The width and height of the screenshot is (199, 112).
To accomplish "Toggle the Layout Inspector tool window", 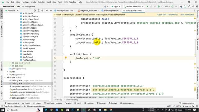I will point(187,103).
